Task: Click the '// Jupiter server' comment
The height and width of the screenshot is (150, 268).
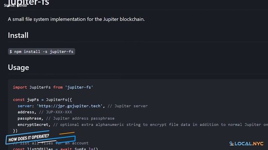Action: (x=127, y=106)
